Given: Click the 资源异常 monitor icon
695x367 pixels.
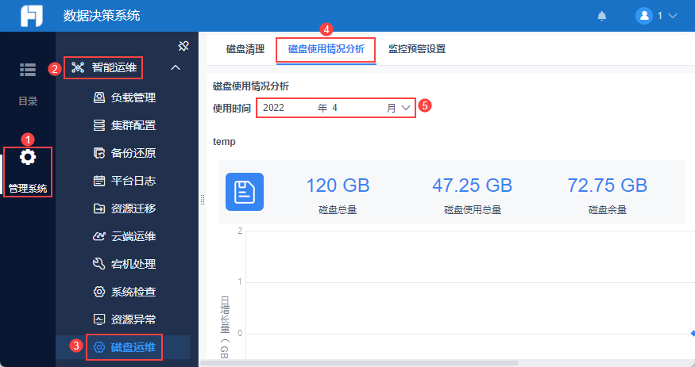Looking at the screenshot, I should click(99, 319).
